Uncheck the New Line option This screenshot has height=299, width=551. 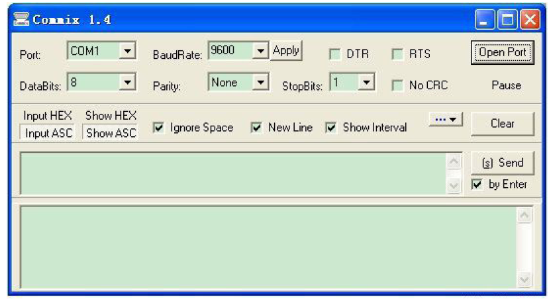[x=256, y=128]
